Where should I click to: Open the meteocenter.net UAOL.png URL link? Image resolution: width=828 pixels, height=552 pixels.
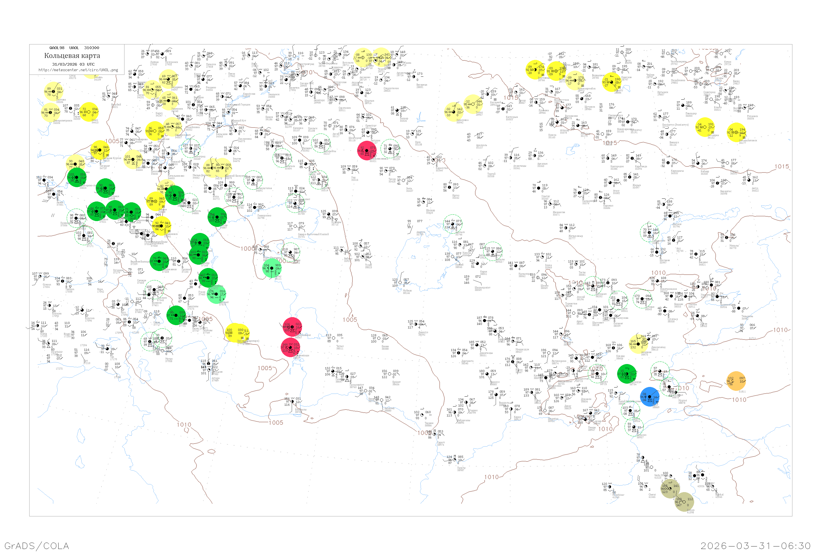click(78, 70)
